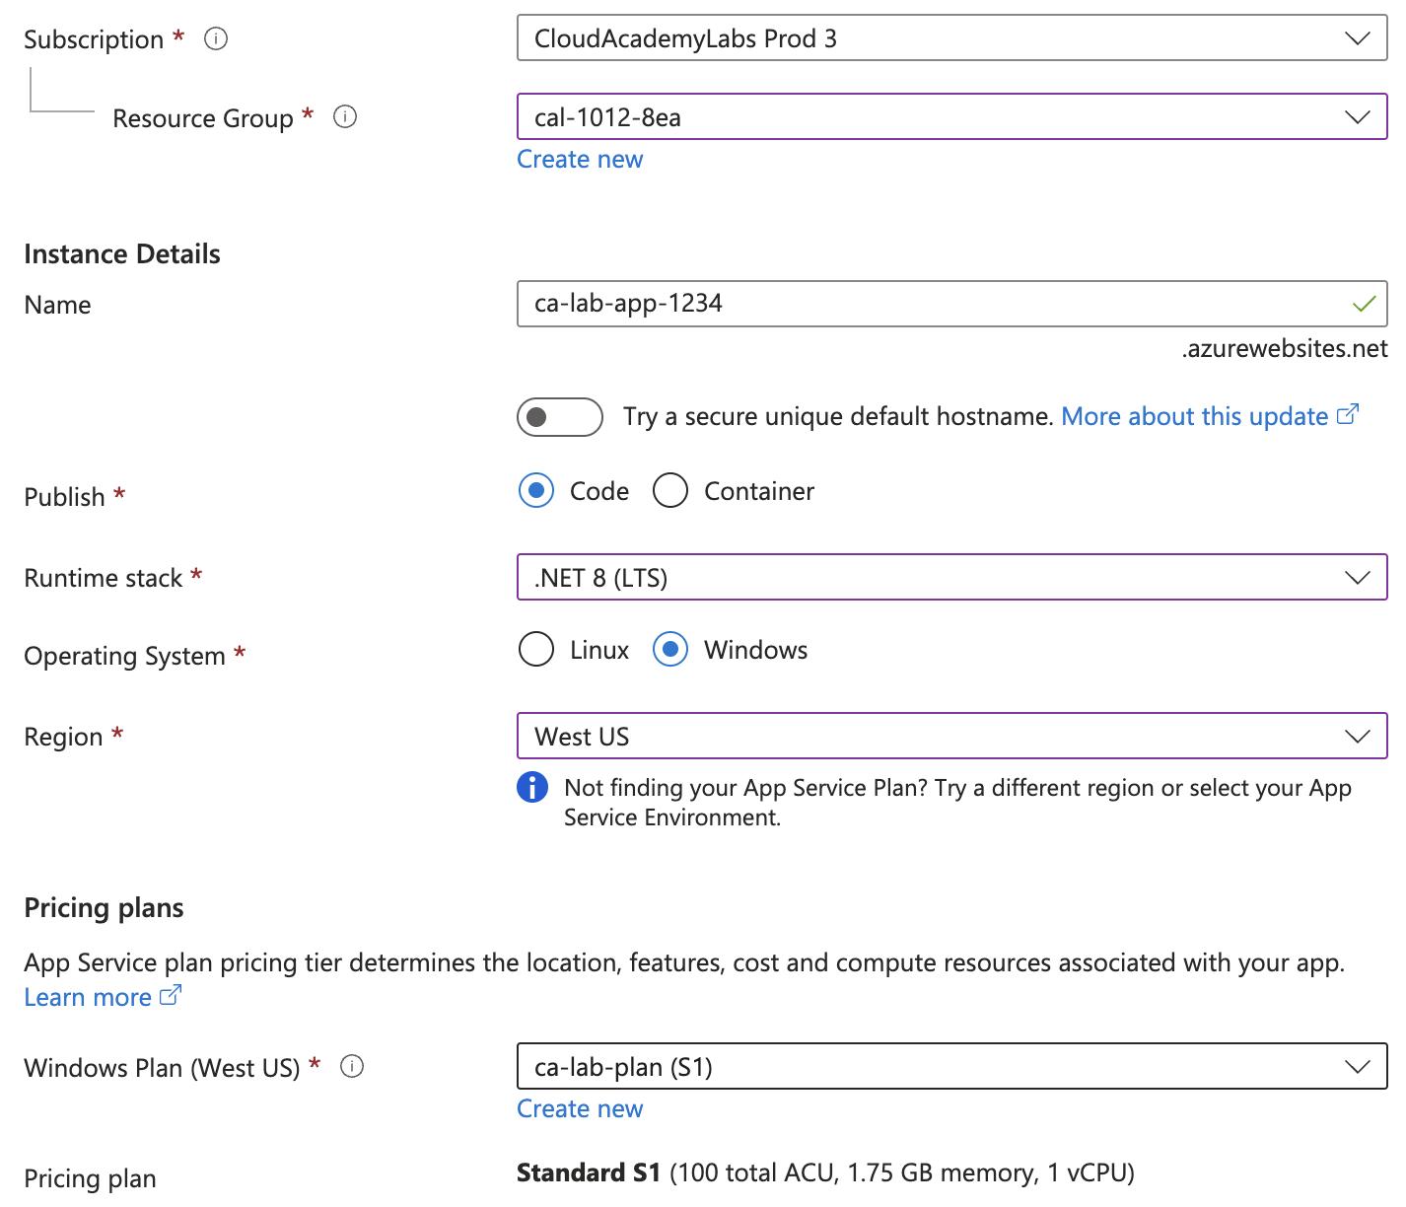Click green checkmark in Name field

tap(1364, 304)
